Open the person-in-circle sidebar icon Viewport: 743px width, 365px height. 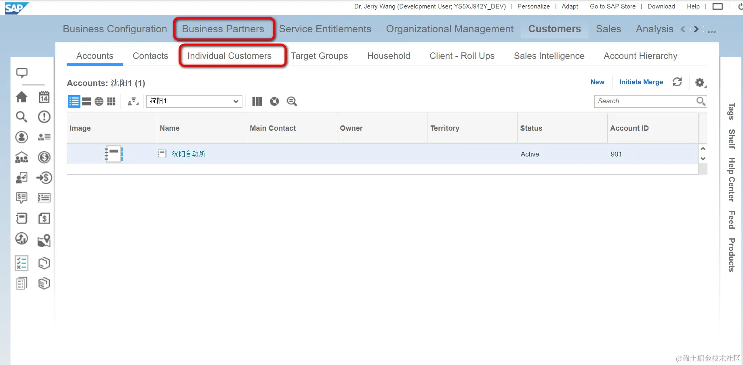(x=22, y=137)
